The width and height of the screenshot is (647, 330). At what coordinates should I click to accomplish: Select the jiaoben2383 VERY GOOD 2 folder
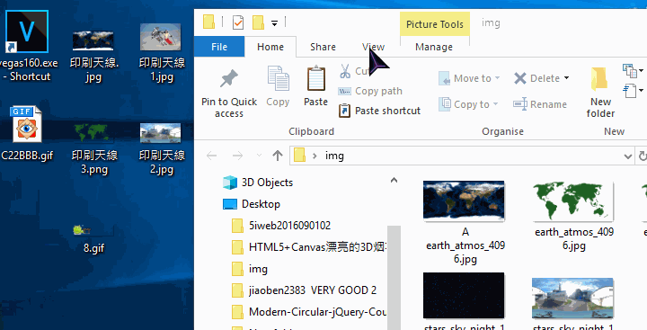[304, 290]
